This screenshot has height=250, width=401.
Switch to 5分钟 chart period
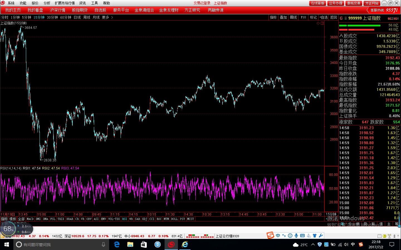pos(26,17)
